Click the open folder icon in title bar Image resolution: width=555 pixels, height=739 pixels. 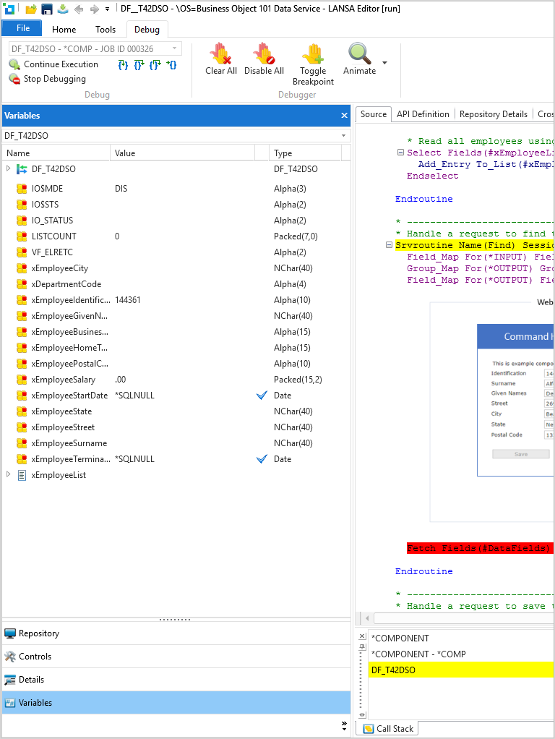coord(31,9)
